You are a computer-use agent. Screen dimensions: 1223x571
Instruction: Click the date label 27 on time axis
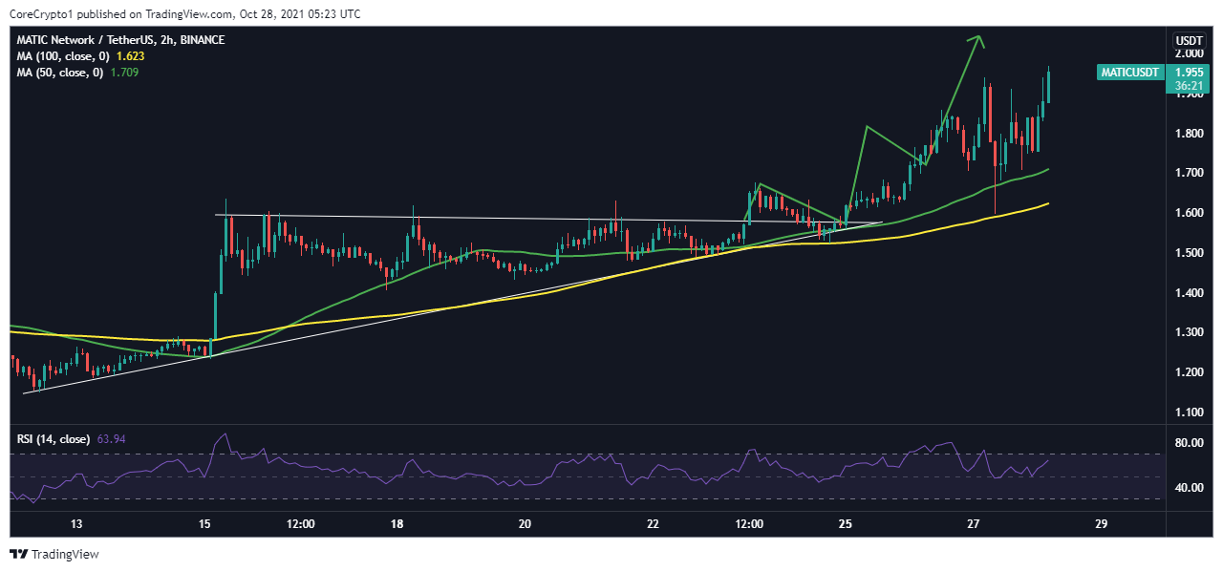[x=973, y=524]
